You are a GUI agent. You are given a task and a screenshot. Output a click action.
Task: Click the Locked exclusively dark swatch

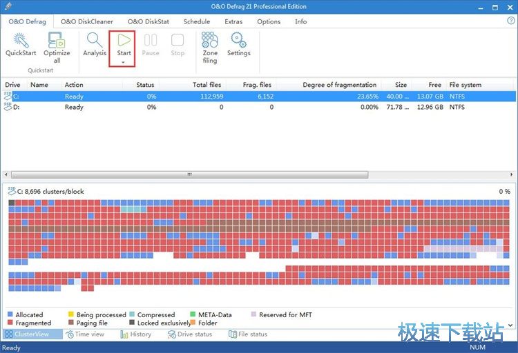tap(132, 322)
